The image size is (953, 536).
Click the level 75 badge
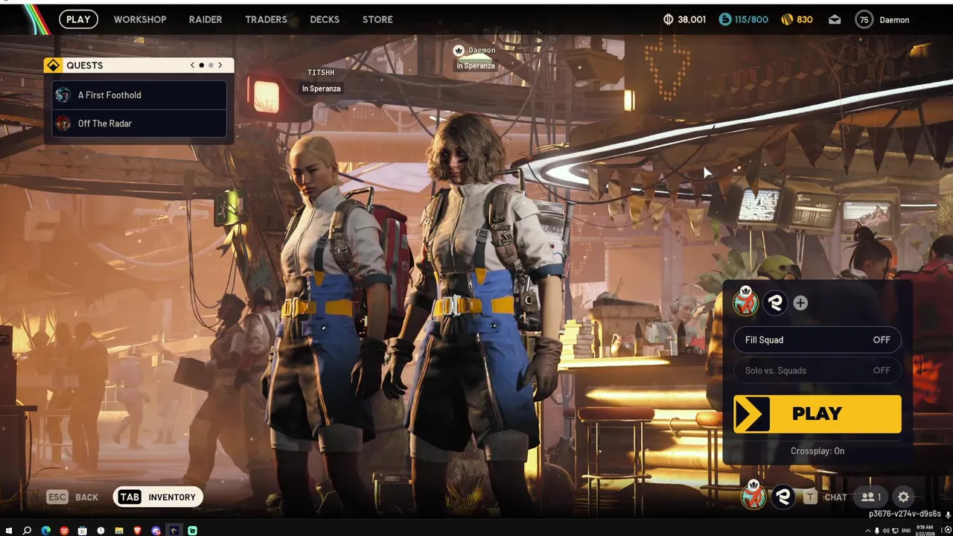coord(864,19)
